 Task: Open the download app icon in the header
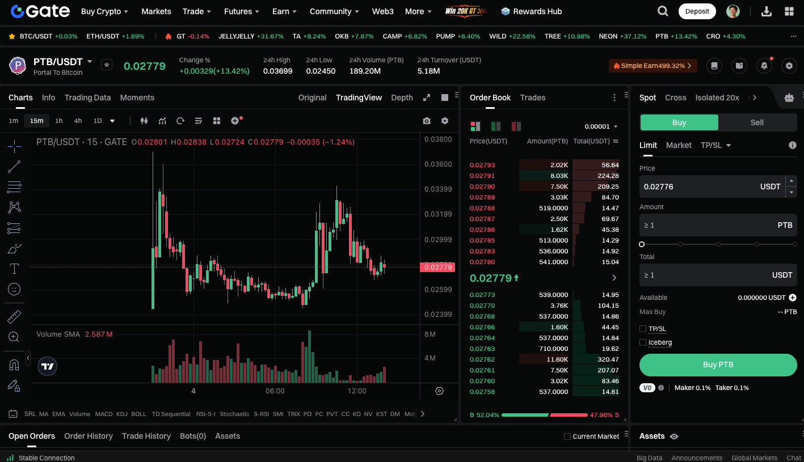coord(766,11)
